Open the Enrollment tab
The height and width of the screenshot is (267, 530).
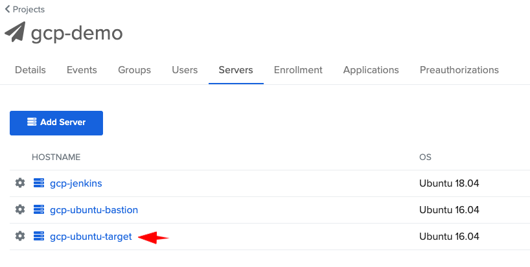click(x=298, y=70)
